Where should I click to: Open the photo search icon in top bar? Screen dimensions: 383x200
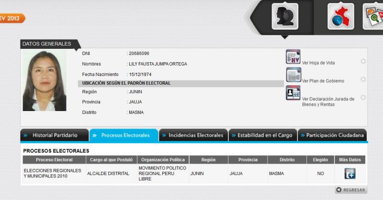click(x=373, y=17)
